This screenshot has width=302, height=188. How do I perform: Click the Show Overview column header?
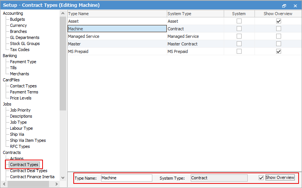[x=278, y=14]
